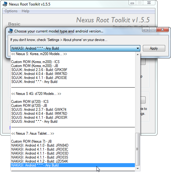Choose NAKASI Android 4.1.0 Build JRN84D
The width and height of the screenshot is (171, 176).
[73, 145]
